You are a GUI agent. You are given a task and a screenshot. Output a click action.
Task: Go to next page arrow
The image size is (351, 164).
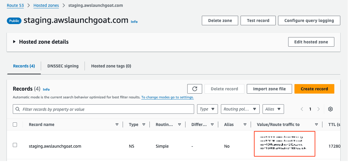318,109
